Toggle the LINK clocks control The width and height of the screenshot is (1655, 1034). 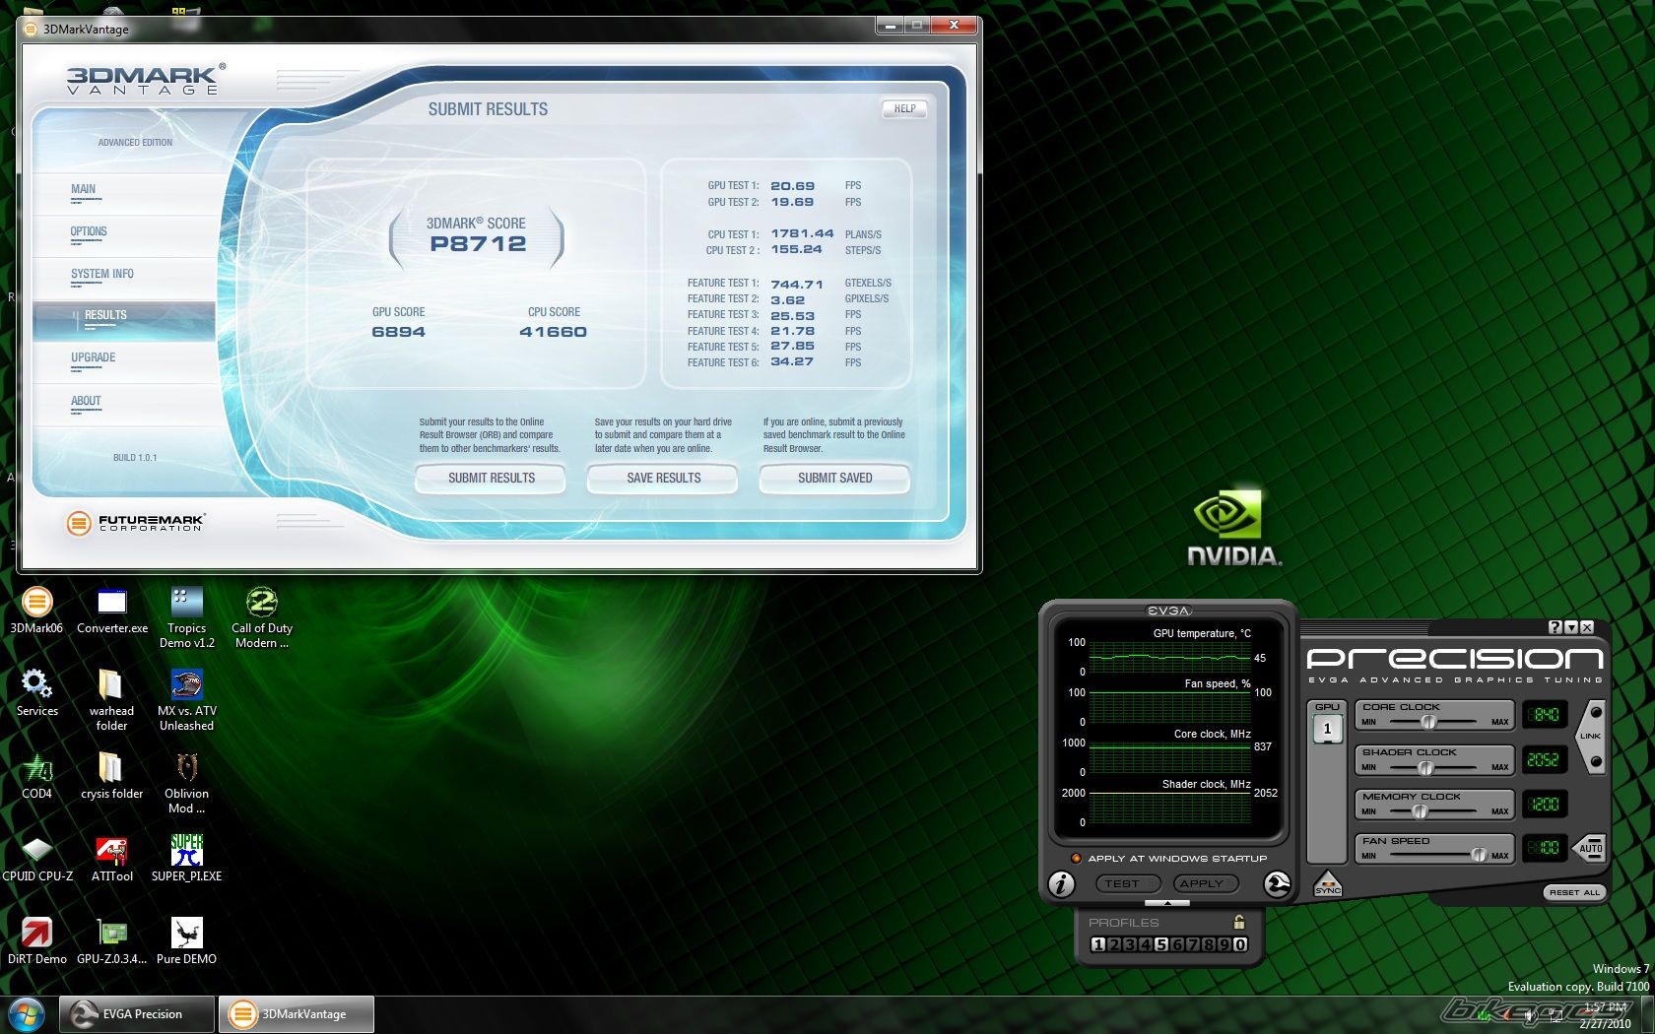coord(1591,737)
